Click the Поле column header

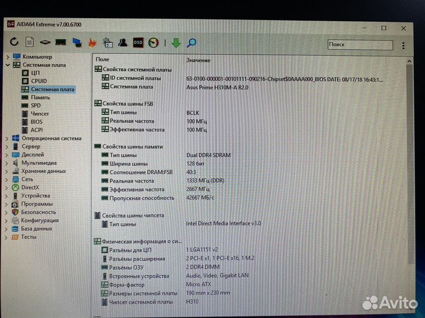[103, 59]
